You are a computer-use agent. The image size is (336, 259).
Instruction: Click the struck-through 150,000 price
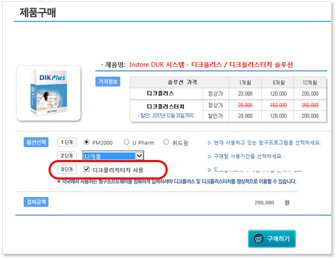278,105
